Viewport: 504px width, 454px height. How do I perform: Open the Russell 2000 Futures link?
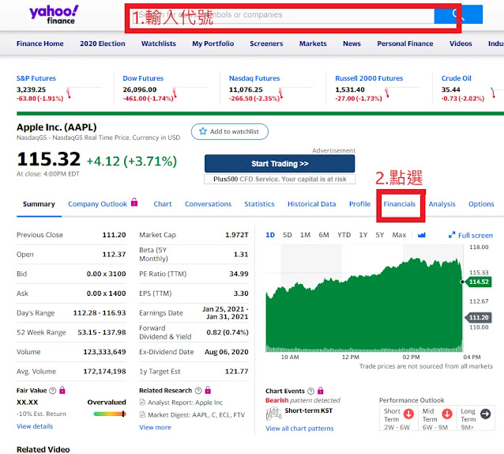[369, 78]
